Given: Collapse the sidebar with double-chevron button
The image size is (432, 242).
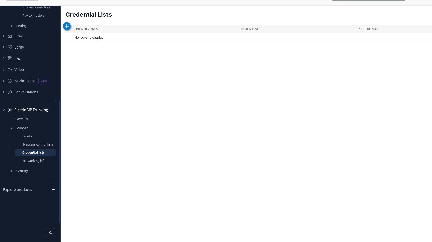Looking at the screenshot, I should pyautogui.click(x=51, y=233).
